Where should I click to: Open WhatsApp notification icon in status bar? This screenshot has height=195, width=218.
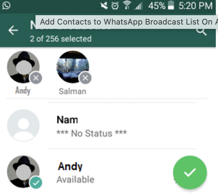point(6,6)
